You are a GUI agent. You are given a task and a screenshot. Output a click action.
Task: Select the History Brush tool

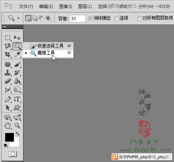[17, 73]
